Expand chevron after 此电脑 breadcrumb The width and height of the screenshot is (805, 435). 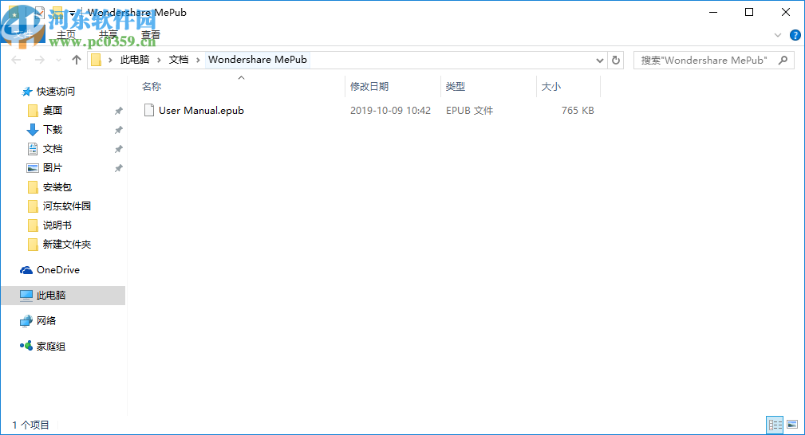coord(159,60)
